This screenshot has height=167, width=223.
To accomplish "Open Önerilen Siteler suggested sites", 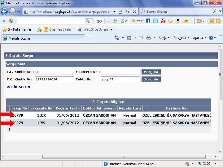I will 59,29.
